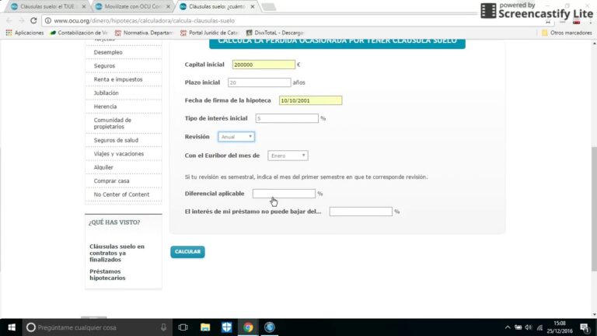Switch to the Cláusulas suelo: el TJUE tab
The image size is (597, 336).
[47, 6]
